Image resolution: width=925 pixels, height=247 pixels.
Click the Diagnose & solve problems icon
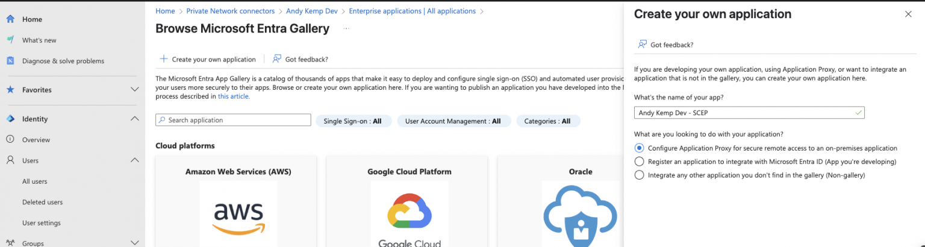coord(10,61)
